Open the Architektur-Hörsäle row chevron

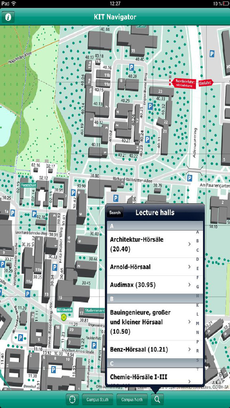(x=189, y=244)
